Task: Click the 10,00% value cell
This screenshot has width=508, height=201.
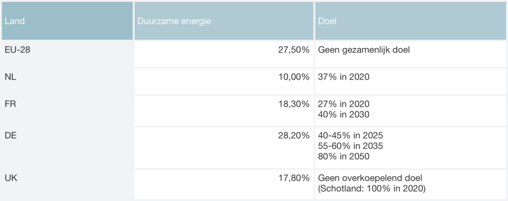Action: [x=224, y=81]
